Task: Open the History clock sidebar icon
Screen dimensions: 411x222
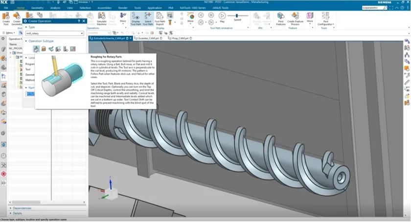Action: tap(3, 155)
